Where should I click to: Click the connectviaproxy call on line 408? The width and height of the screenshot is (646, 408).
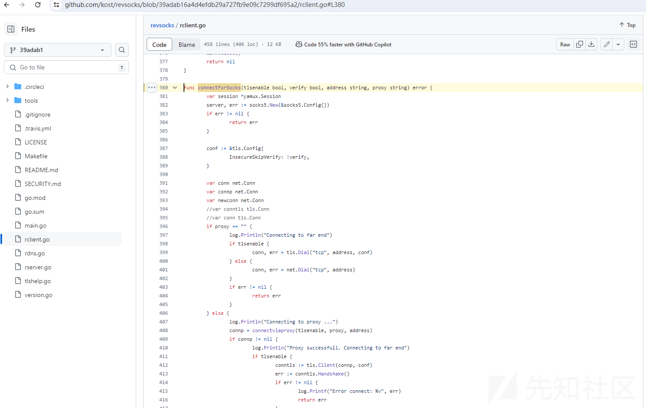(x=274, y=330)
